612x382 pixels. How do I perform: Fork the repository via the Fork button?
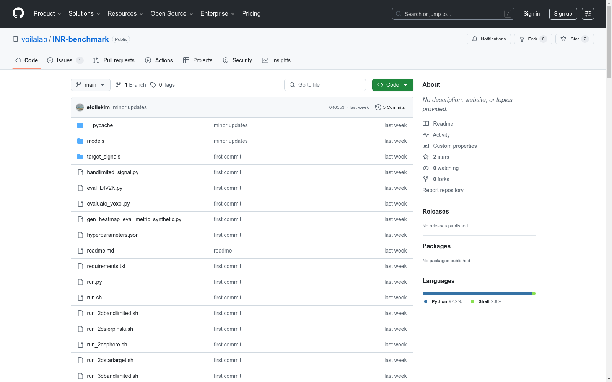click(x=533, y=39)
